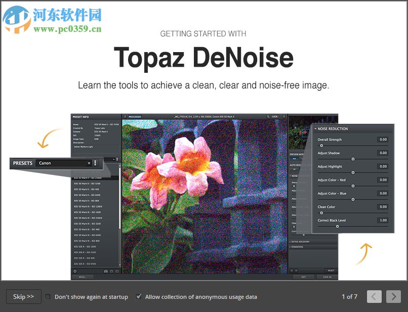Click the back arrow beside the PROCESSED tab
The image size is (408, 312).
(125, 116)
